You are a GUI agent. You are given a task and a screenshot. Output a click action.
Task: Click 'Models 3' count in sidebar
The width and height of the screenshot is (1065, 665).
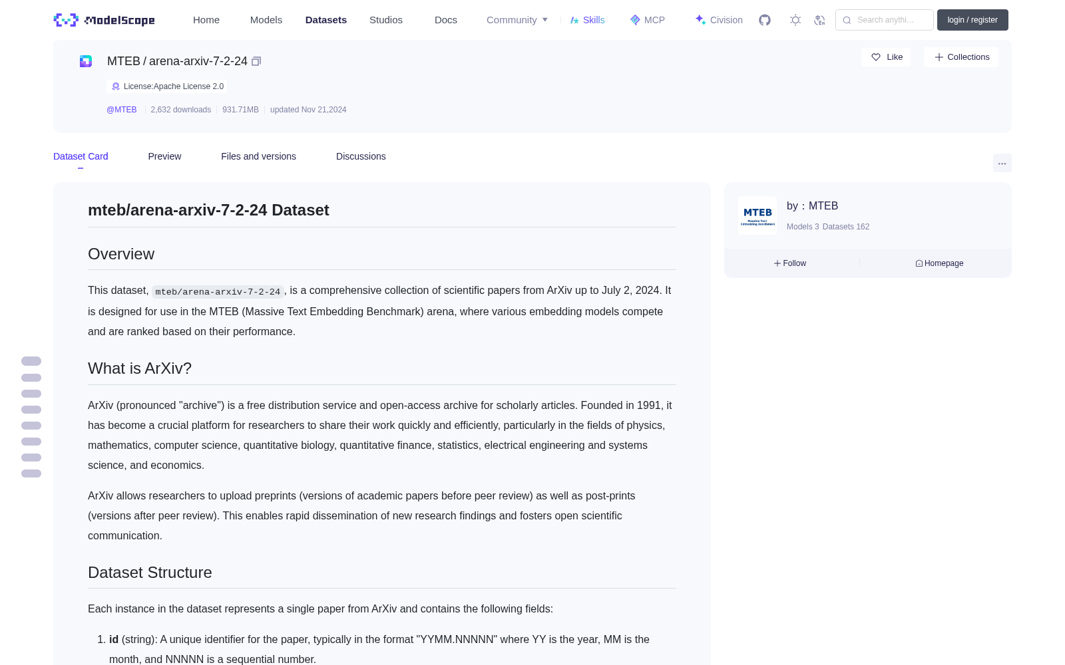(803, 227)
